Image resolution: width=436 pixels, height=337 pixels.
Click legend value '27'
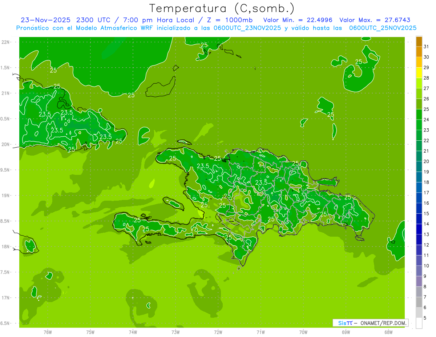[427, 88]
